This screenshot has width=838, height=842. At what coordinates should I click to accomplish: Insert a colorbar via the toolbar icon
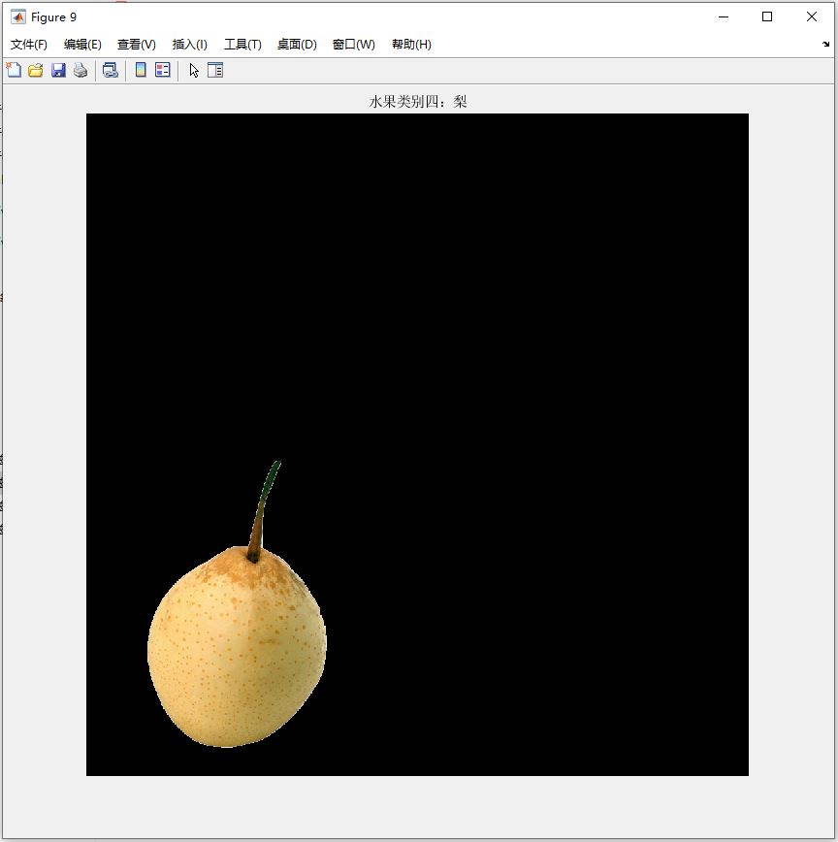click(141, 70)
